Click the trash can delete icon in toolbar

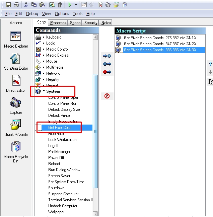60,5
